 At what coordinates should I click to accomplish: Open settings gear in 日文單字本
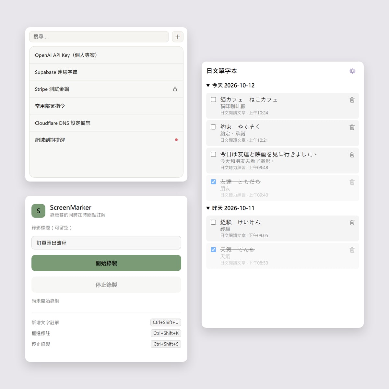352,71
